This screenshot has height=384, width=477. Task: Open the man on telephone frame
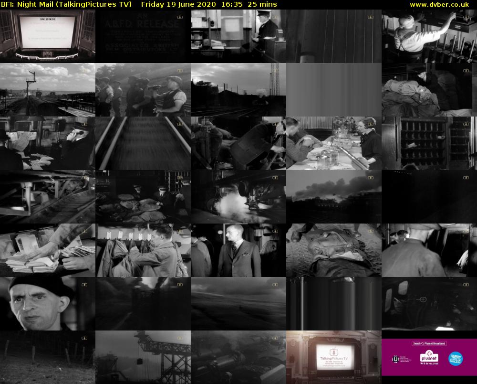click(x=47, y=143)
